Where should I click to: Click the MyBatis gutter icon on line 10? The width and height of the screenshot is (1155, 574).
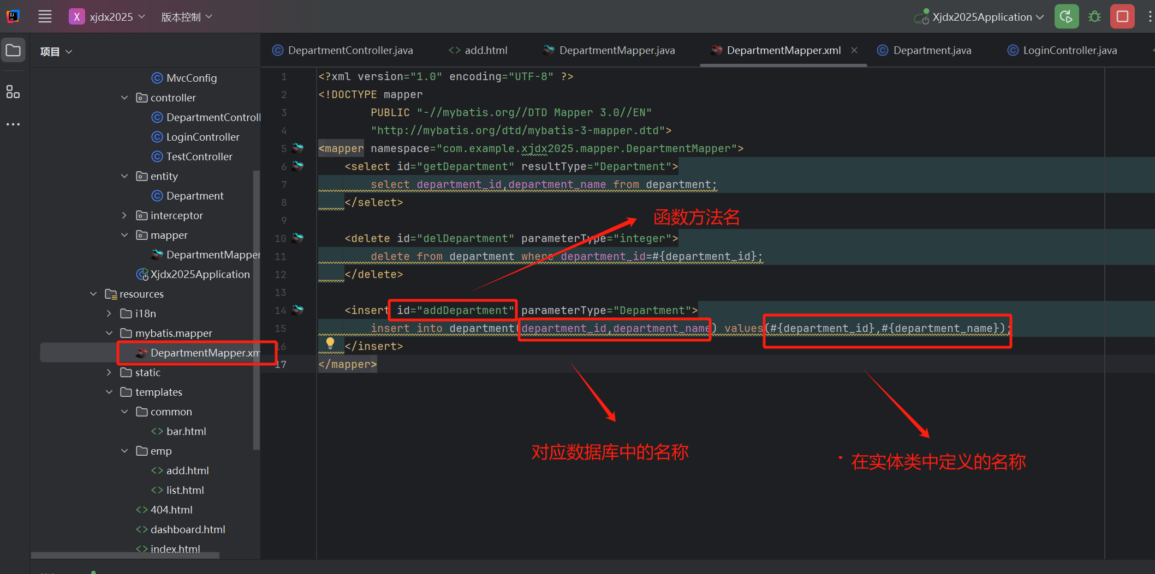click(x=297, y=238)
